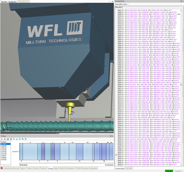Image resolution: width=184 pixels, height=172 pixels.
Task: Click the yellow four-way arrow icon in Timing toolbar
Action: 5,139
